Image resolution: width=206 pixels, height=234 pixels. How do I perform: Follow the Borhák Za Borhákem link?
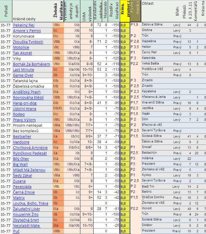point(31,64)
